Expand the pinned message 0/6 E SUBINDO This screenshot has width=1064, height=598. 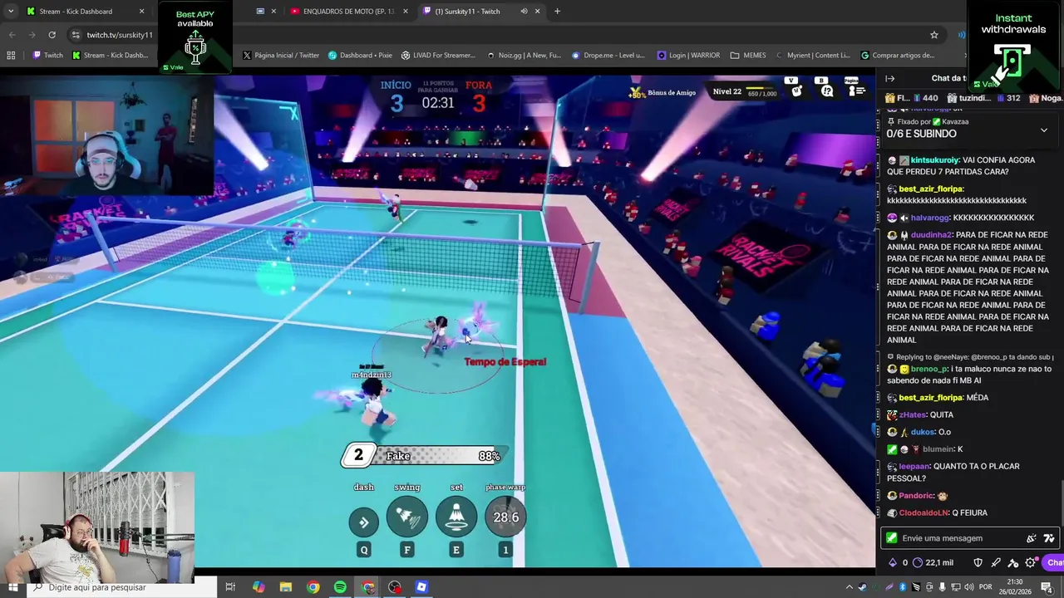(1044, 130)
